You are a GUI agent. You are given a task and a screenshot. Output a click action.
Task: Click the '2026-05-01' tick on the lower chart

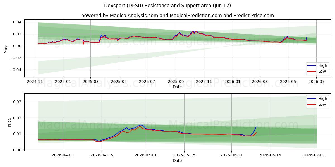coord(145,155)
